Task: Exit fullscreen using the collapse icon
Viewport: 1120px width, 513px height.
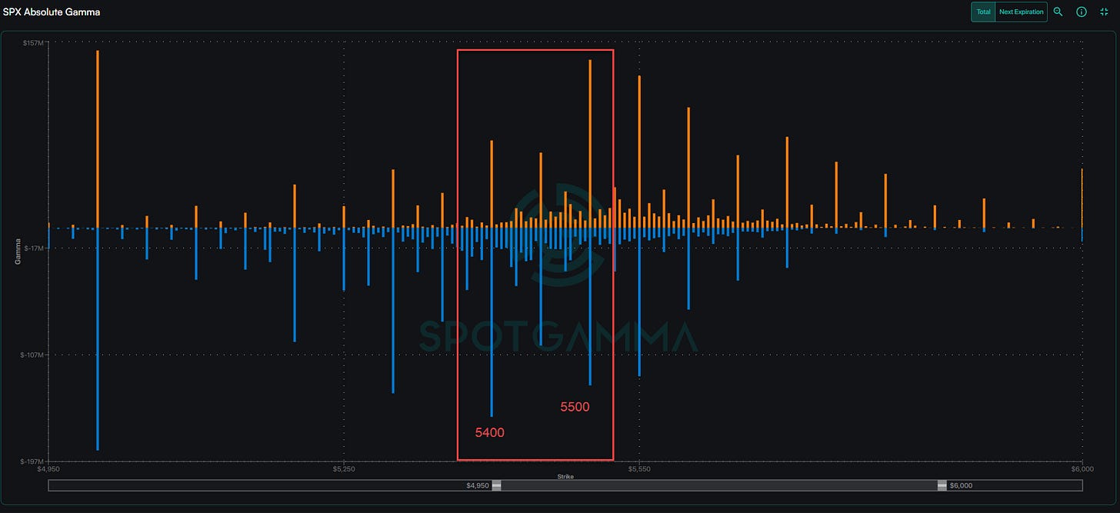Action: (x=1104, y=12)
